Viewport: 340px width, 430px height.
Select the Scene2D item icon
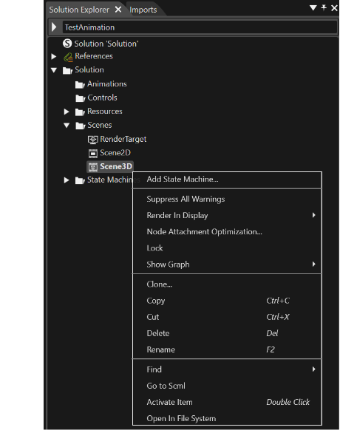pos(93,153)
